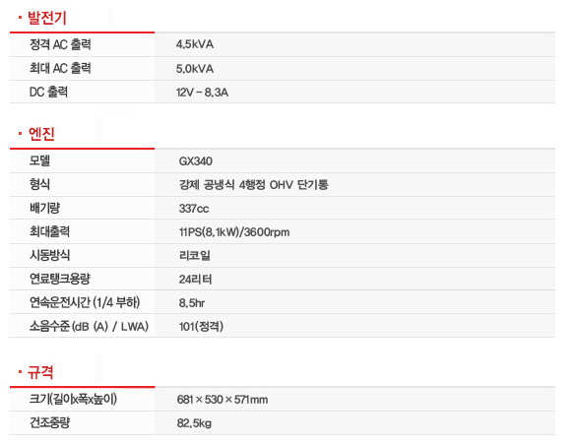Select the 101(정격) value
Viewport: 578px width, 446px height.
coord(201,326)
